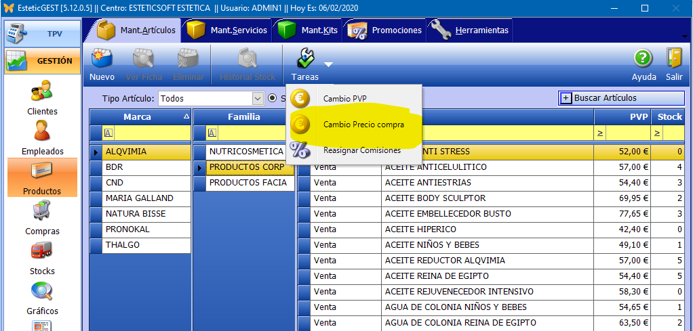Choose Reasignar Comisiones menu entry
The width and height of the screenshot is (693, 331).
click(361, 150)
